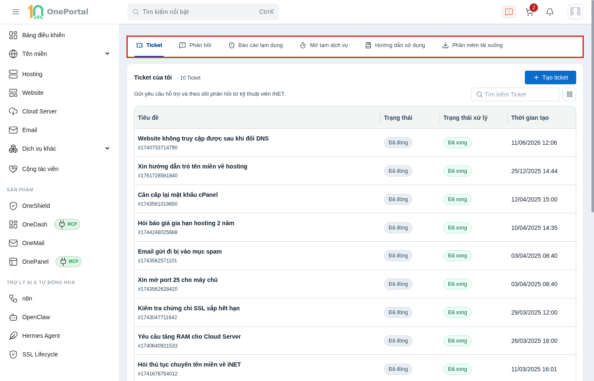Click the OneShield shield icon
Image resolution: width=594 pixels, height=381 pixels.
coord(13,206)
